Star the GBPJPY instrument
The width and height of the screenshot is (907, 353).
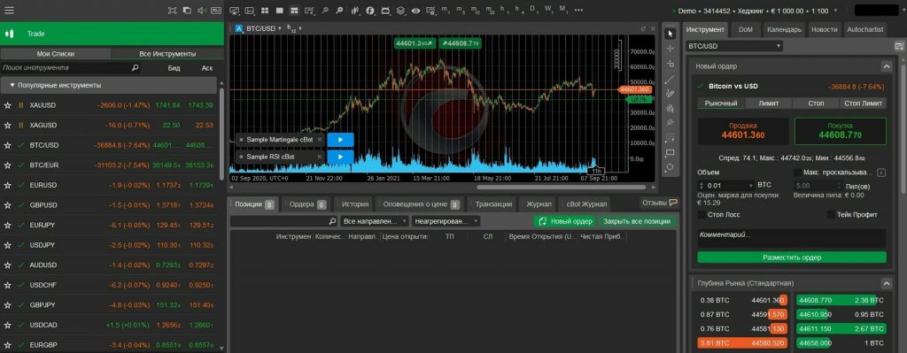click(x=7, y=304)
